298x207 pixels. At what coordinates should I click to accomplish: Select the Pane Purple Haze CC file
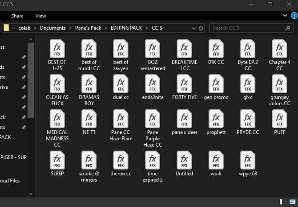pos(153,128)
